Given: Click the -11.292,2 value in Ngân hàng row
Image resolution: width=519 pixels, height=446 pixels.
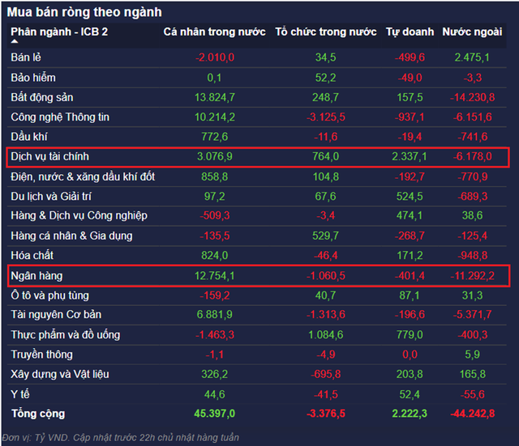Looking at the screenshot, I should pos(474,276).
